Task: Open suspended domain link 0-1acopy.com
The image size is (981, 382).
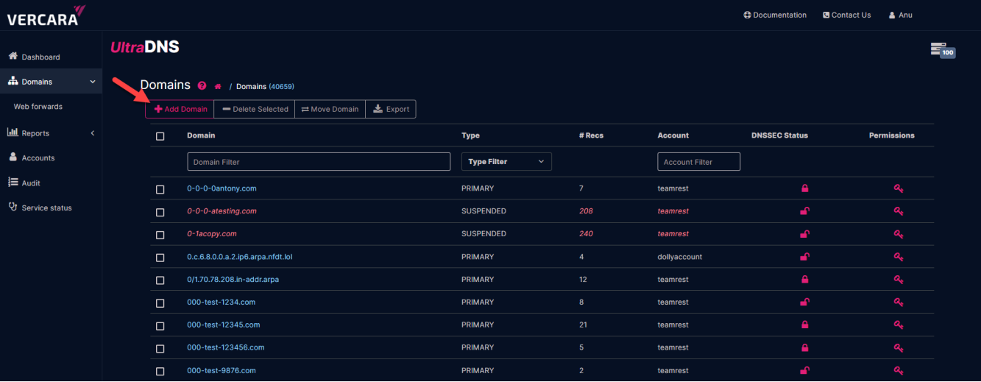Action: pos(212,234)
